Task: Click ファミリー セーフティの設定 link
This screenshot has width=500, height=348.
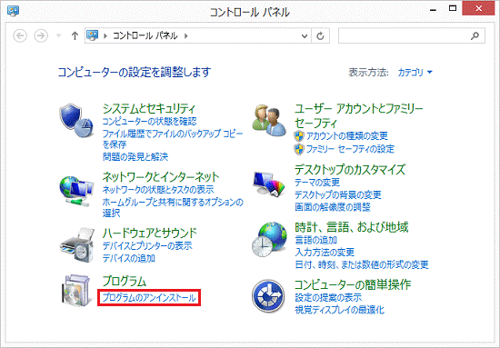Action: tap(350, 149)
